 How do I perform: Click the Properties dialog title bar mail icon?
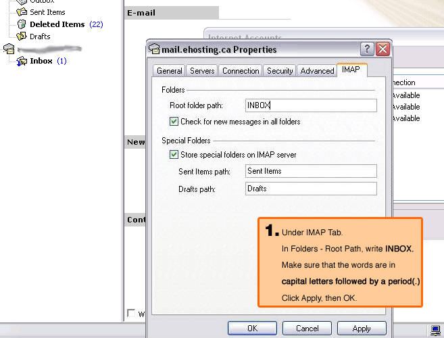(x=154, y=49)
